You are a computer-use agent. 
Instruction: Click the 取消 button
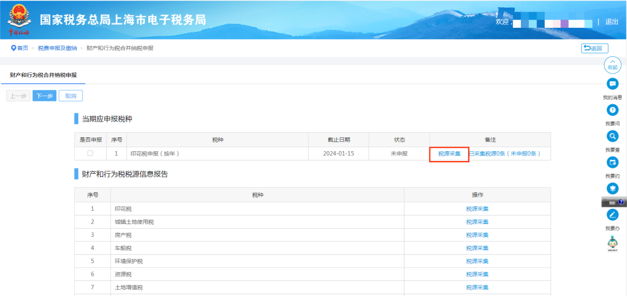point(71,96)
